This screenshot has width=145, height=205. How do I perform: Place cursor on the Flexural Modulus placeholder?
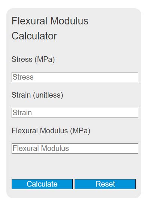click(x=41, y=148)
